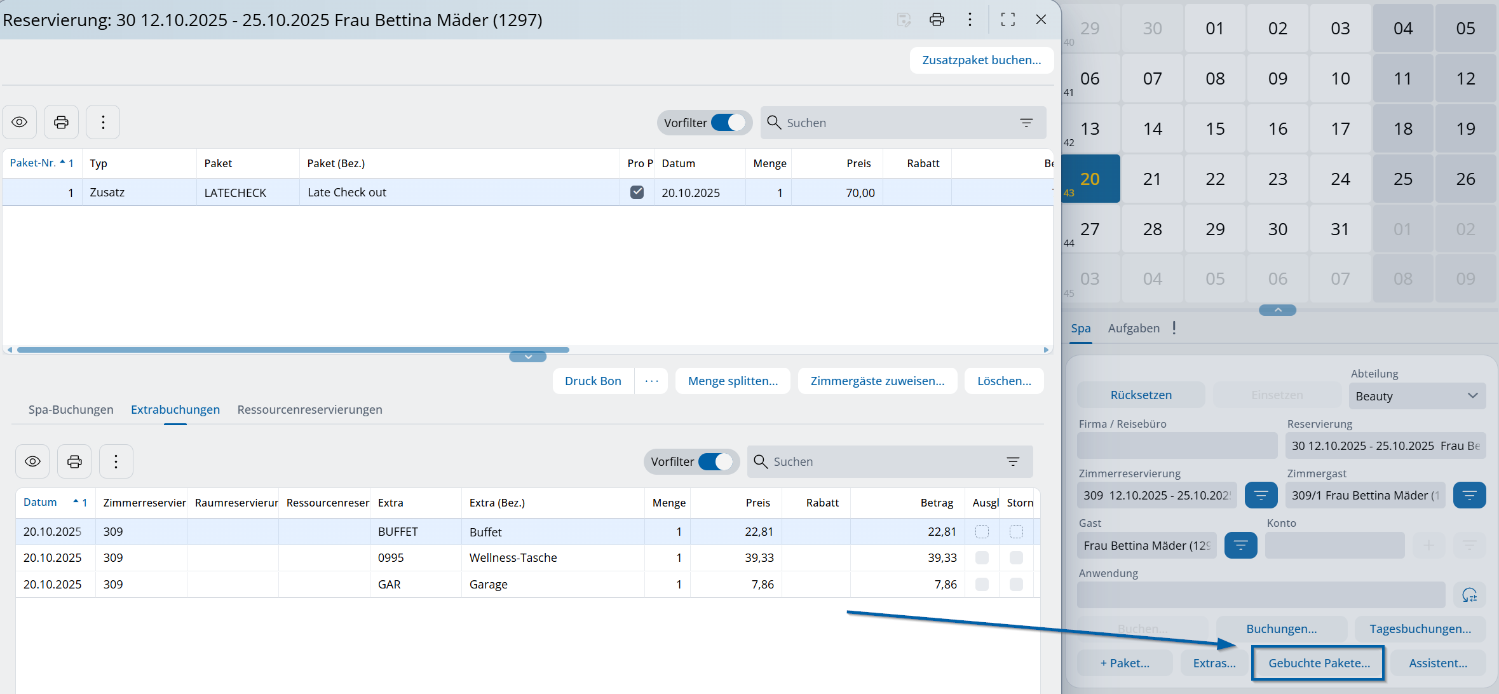This screenshot has height=694, width=1499.
Task: Collapse the package panel with the chevron-down handle
Action: pyautogui.click(x=527, y=357)
